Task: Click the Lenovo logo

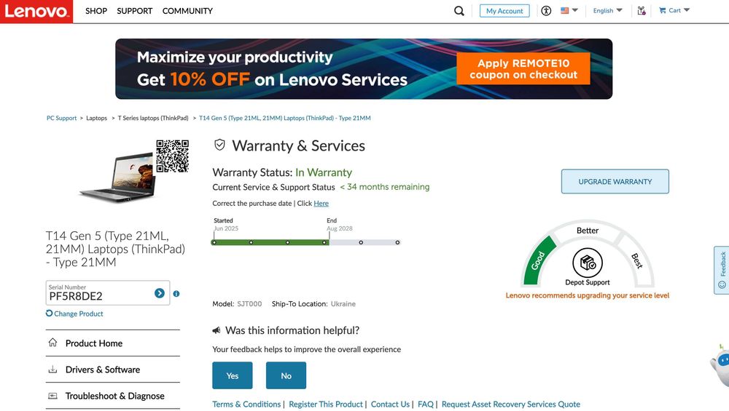Action: coord(36,12)
